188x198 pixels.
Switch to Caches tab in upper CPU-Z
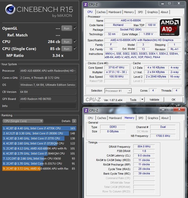(101, 12)
